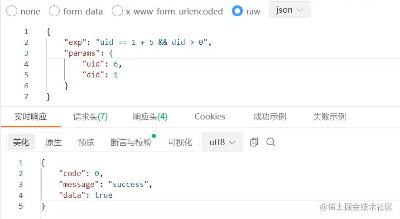Open the 失败示例 tab
The image size is (400, 219).
(x=329, y=117)
